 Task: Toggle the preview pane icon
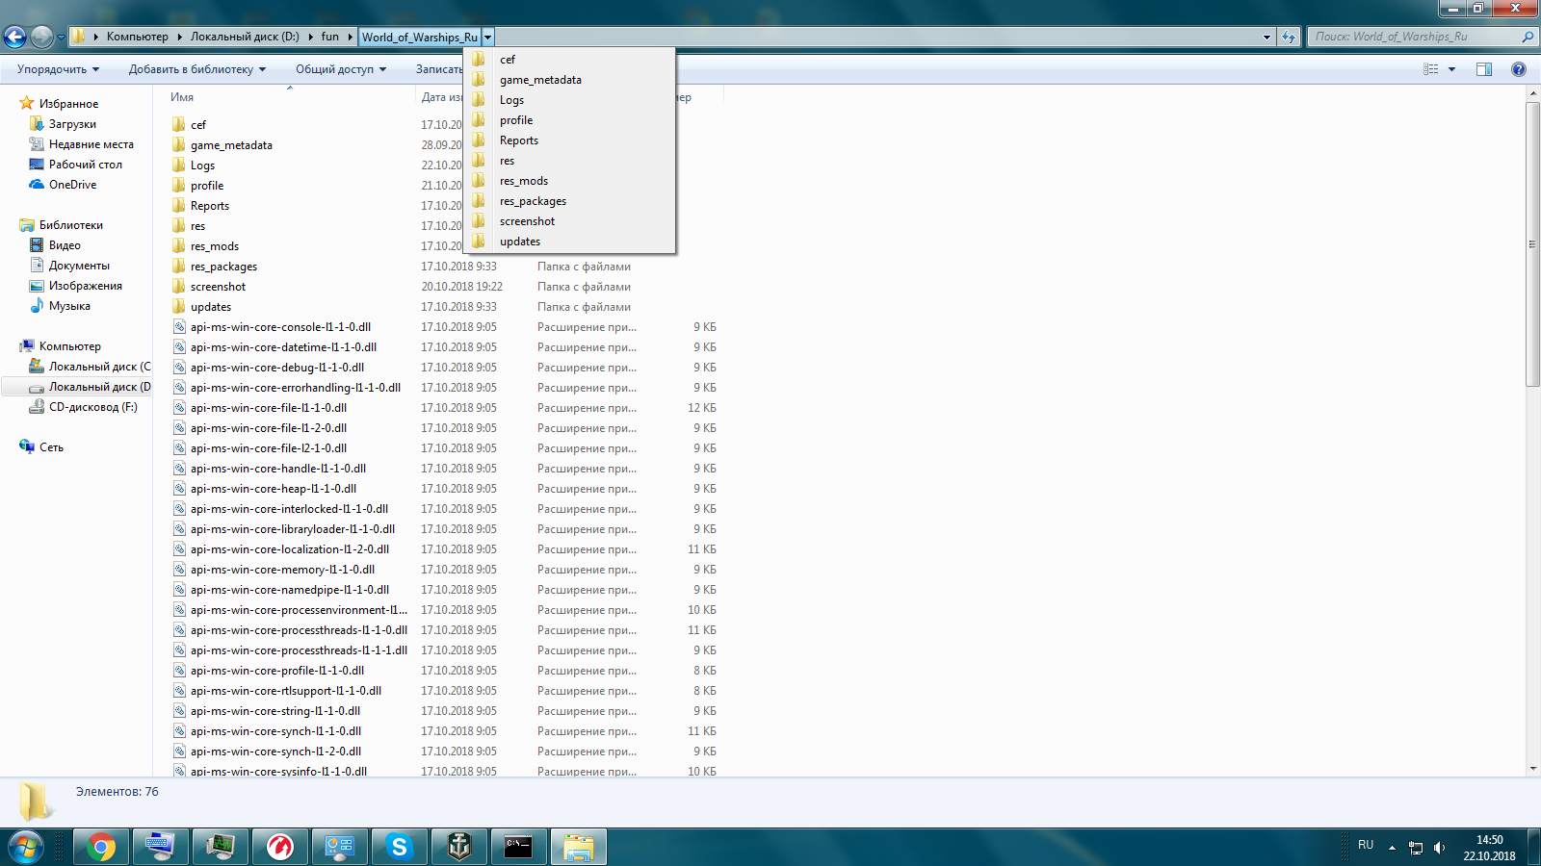(x=1484, y=69)
